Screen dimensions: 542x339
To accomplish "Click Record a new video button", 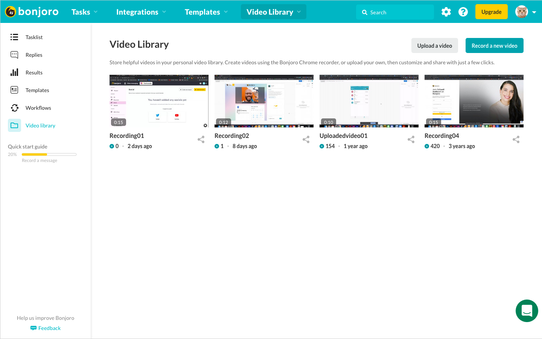I will coord(495,45).
